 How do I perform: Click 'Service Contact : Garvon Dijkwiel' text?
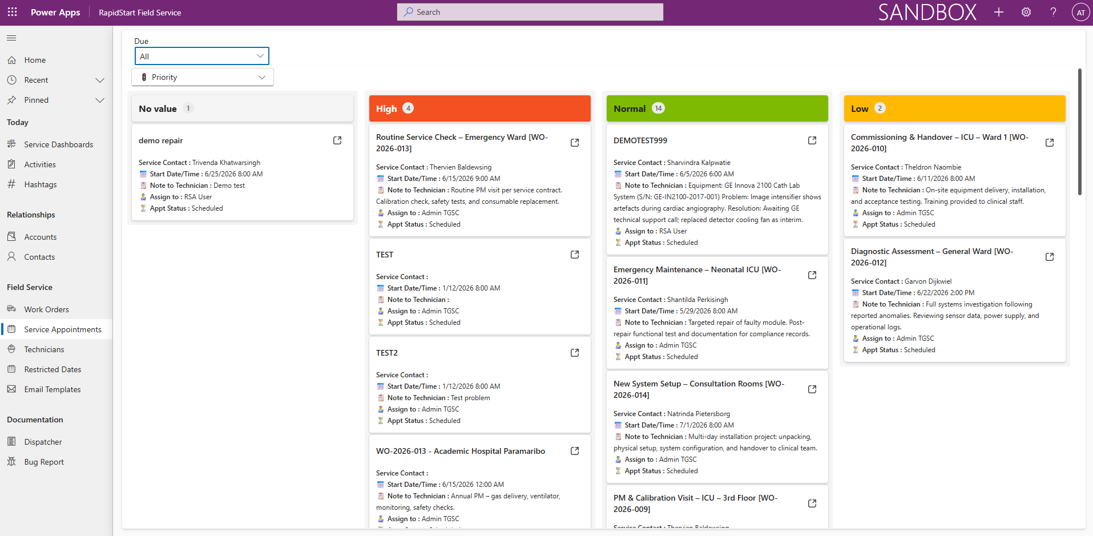(x=901, y=281)
